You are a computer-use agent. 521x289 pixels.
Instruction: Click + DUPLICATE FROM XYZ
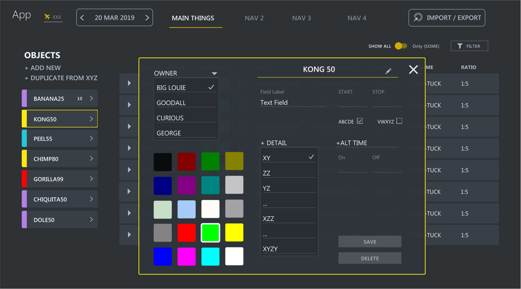click(x=61, y=78)
